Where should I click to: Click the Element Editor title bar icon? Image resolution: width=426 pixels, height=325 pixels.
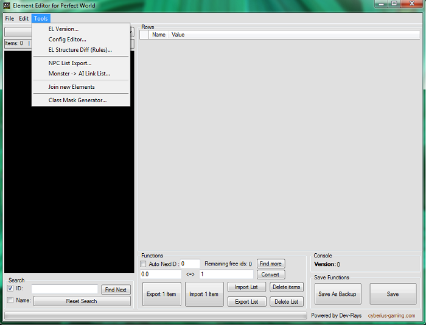pos(7,5)
